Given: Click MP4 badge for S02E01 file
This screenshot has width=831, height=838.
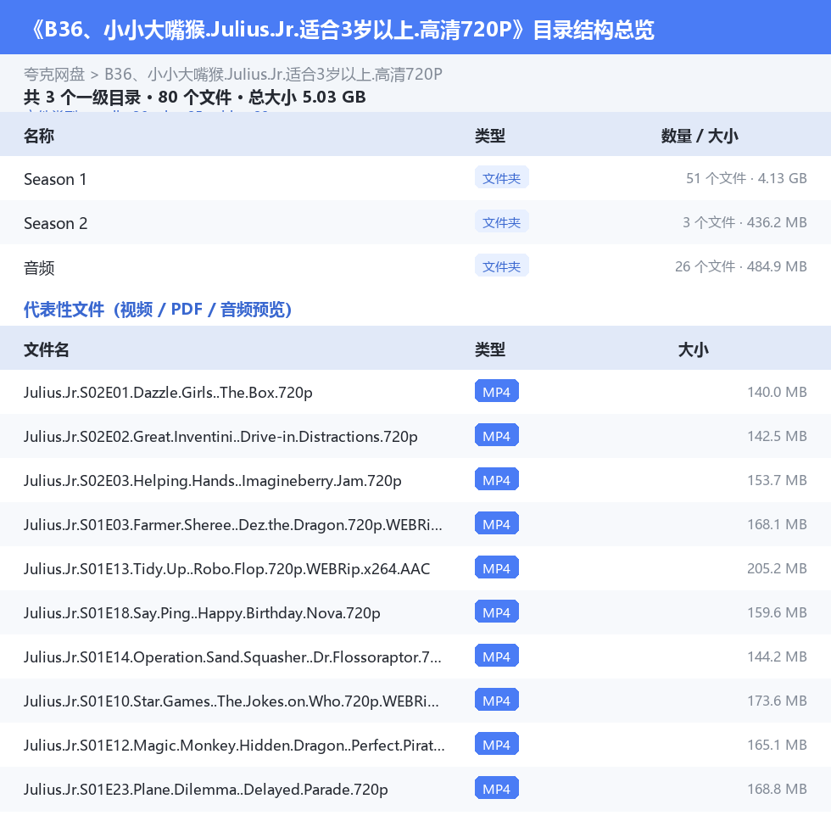Looking at the screenshot, I should [496, 392].
